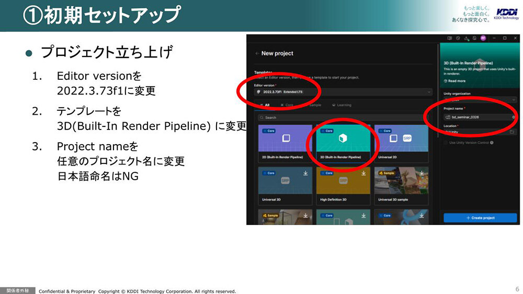This screenshot has height=294, width=523.
Task: Click the user account avatar
Action: pyautogui.click(x=483, y=38)
